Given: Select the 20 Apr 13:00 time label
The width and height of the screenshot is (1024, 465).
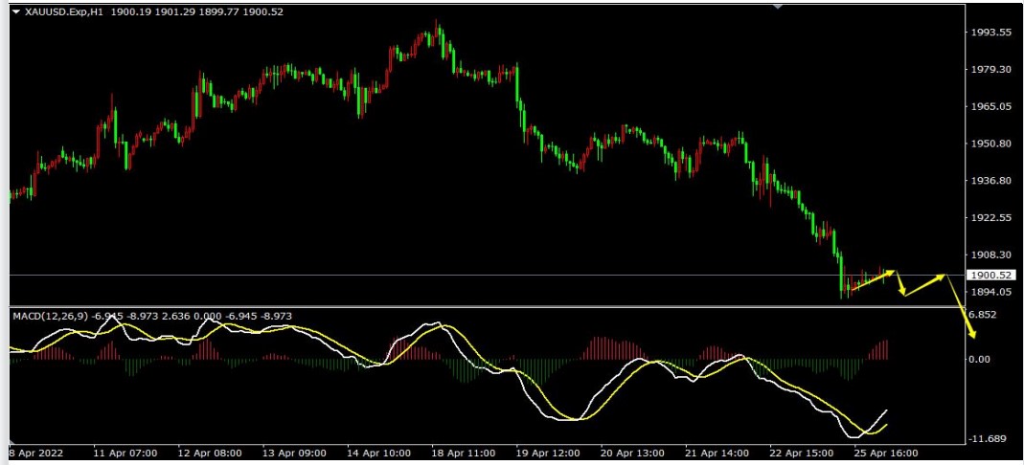Looking at the screenshot, I should point(633,453).
